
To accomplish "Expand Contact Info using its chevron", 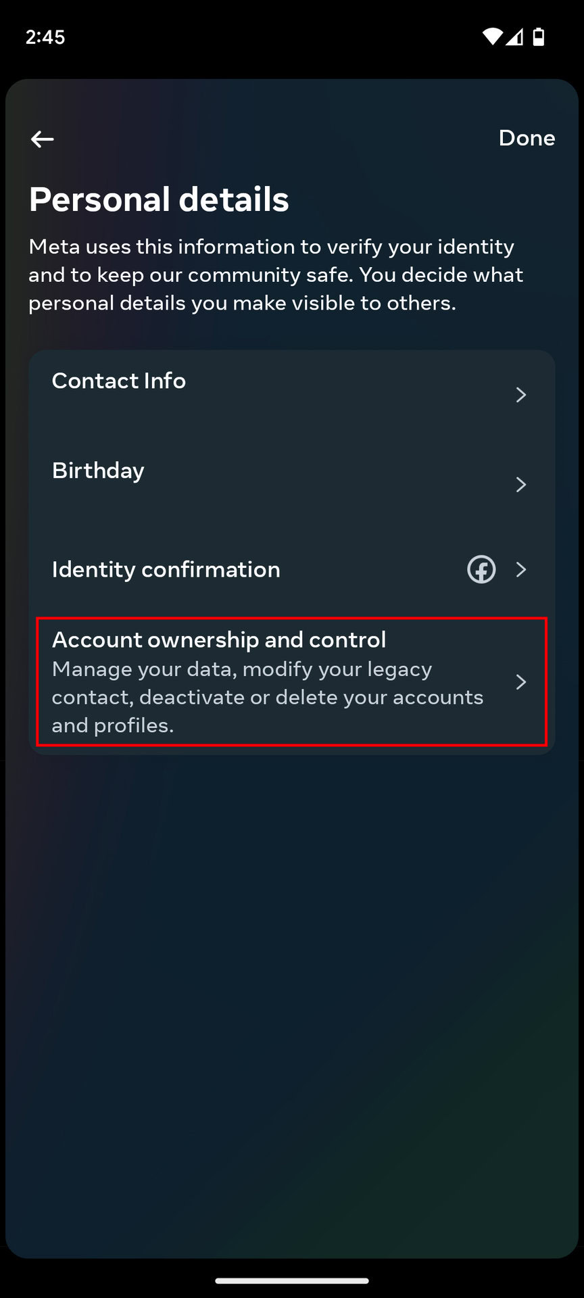I will (520, 395).
